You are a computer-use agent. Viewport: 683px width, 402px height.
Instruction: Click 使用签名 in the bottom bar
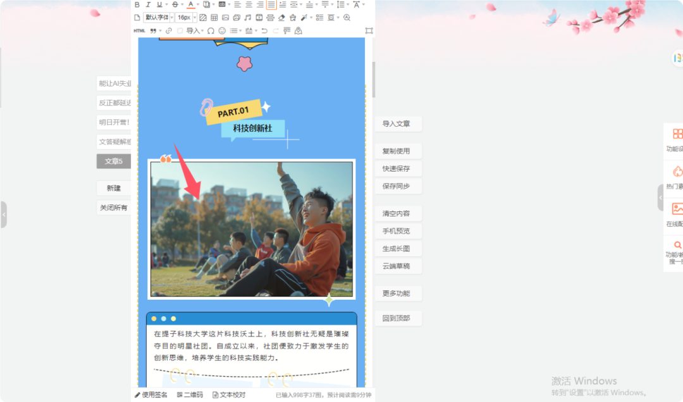click(151, 394)
